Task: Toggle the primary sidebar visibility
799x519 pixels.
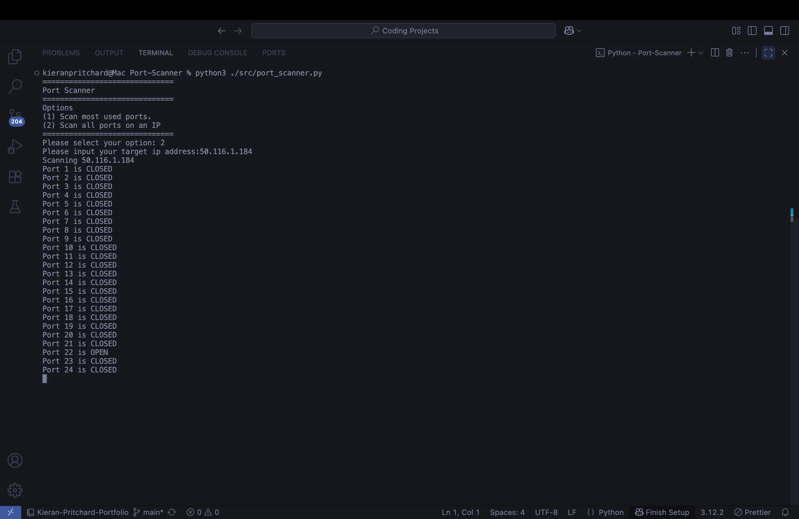Action: pyautogui.click(x=752, y=31)
